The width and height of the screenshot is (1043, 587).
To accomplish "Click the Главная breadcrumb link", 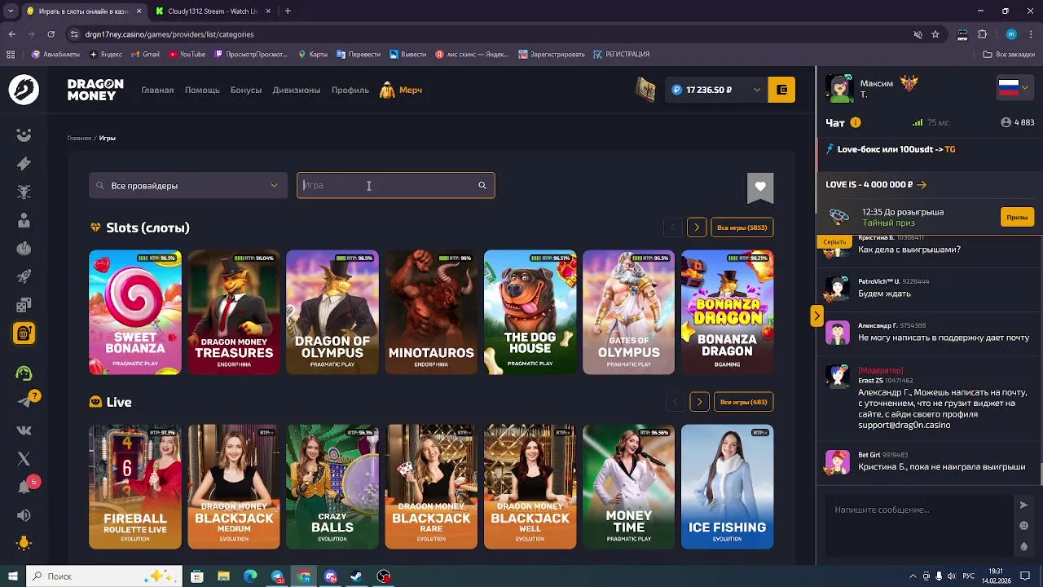I will tap(79, 139).
